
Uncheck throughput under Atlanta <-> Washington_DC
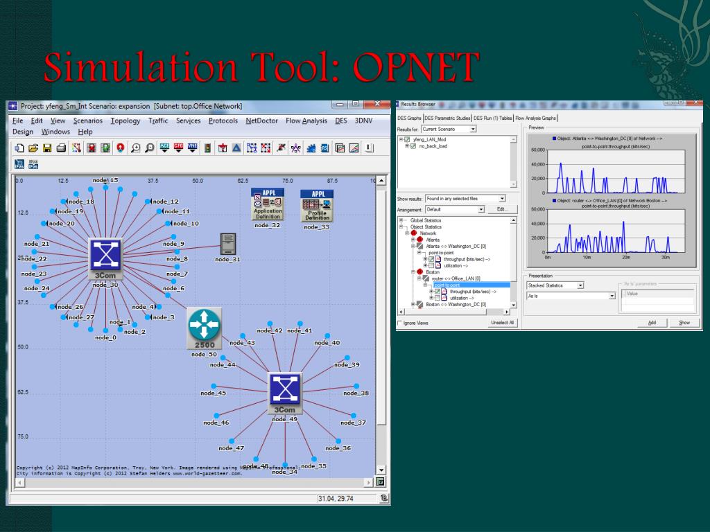click(x=431, y=259)
